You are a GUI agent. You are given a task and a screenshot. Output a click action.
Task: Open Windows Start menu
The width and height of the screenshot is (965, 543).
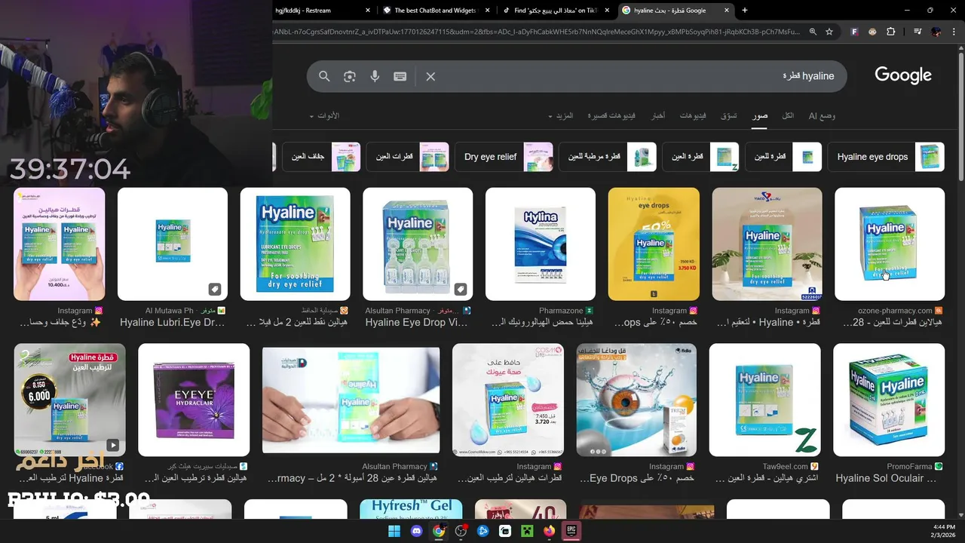[x=394, y=531]
